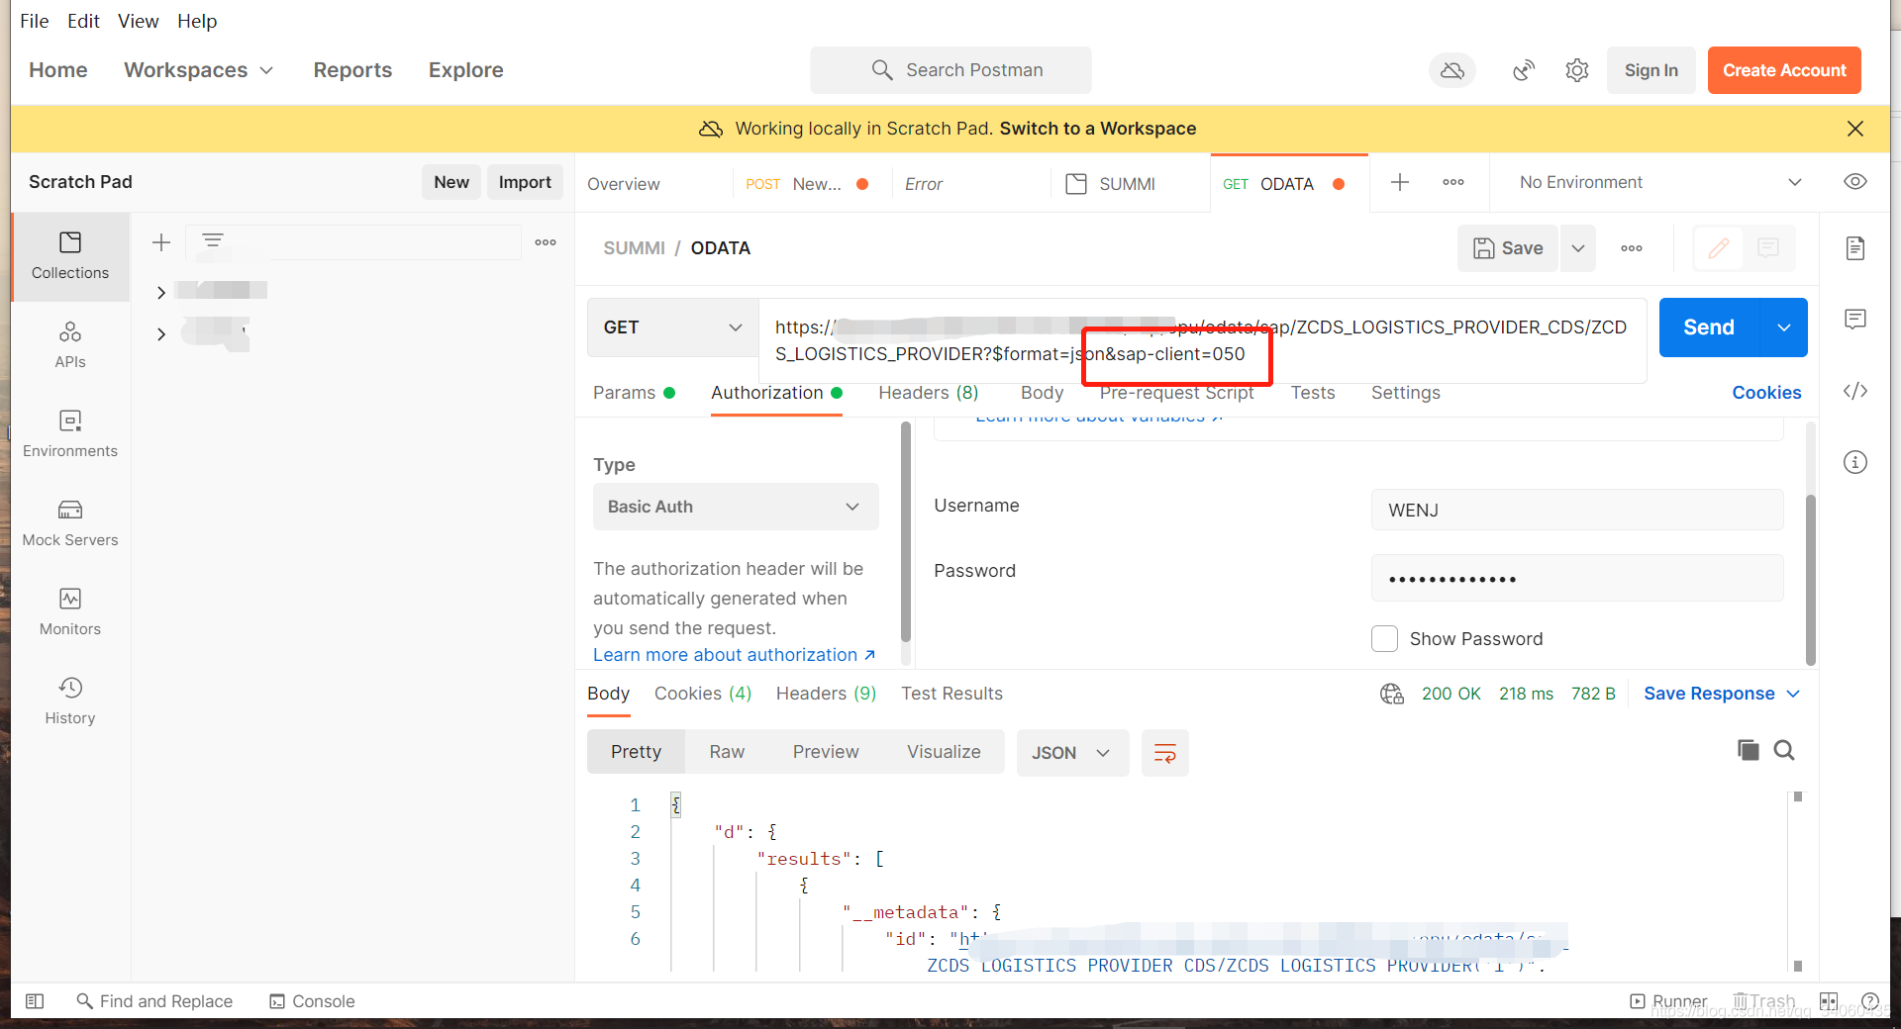Image resolution: width=1901 pixels, height=1029 pixels.
Task: Enable the Show Password checkbox
Action: pyautogui.click(x=1384, y=639)
